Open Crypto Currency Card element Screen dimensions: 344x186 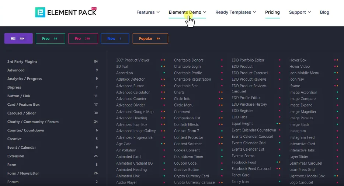[191, 176]
